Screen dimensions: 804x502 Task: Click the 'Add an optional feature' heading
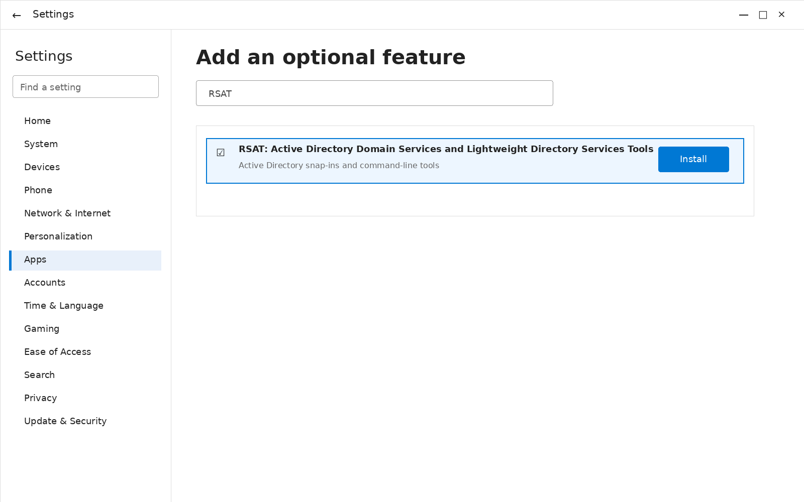(x=331, y=57)
